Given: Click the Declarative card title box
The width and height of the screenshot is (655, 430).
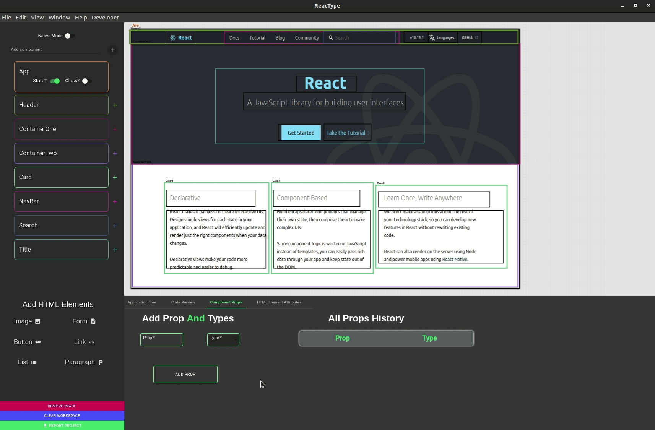Looking at the screenshot, I should click(x=211, y=198).
